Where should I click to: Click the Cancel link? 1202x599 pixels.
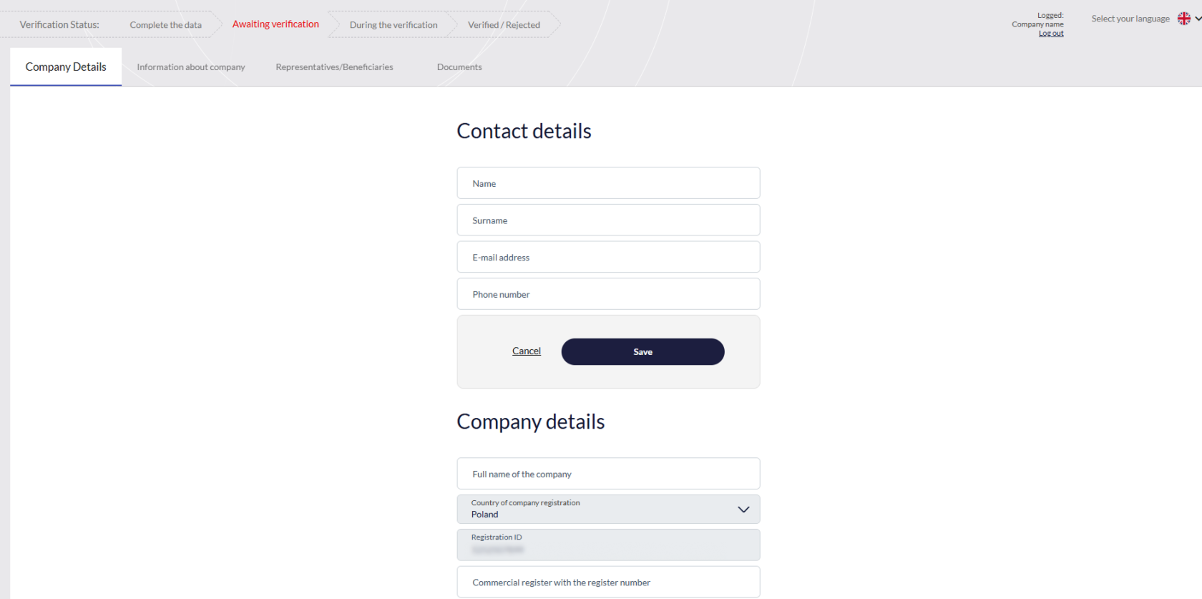point(526,351)
